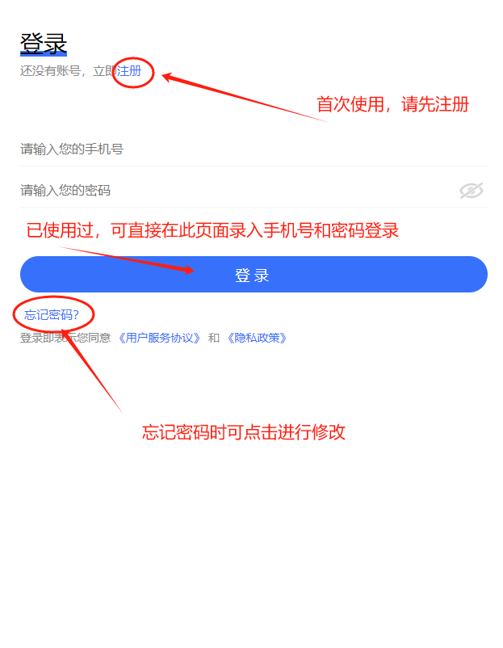The image size is (503, 648).
Task: Click red note 忘记密码时可点击进行修改
Action: click(244, 432)
